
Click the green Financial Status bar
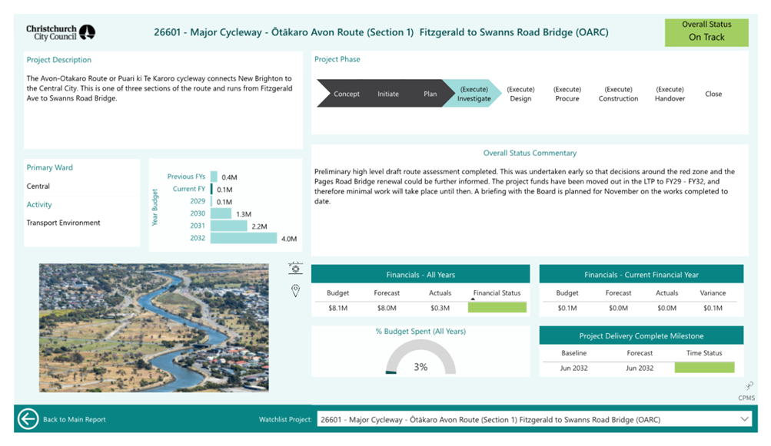[x=497, y=308]
